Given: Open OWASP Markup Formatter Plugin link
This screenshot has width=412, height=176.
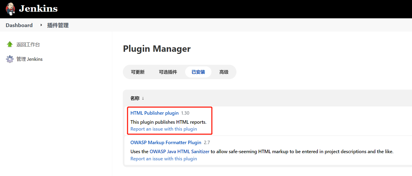Looking at the screenshot, I should 166,143.
